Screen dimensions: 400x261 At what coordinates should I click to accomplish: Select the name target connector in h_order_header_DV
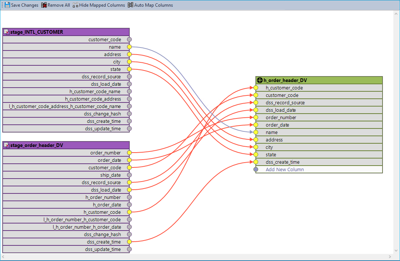point(256,132)
